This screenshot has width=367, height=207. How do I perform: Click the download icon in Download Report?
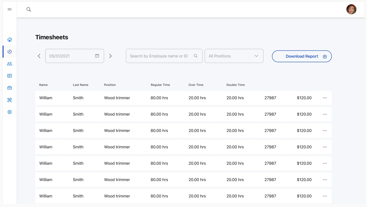coord(325,56)
